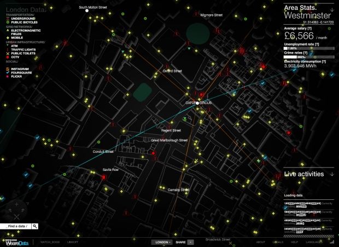Click the Westminster area title

pyautogui.click(x=307, y=15)
